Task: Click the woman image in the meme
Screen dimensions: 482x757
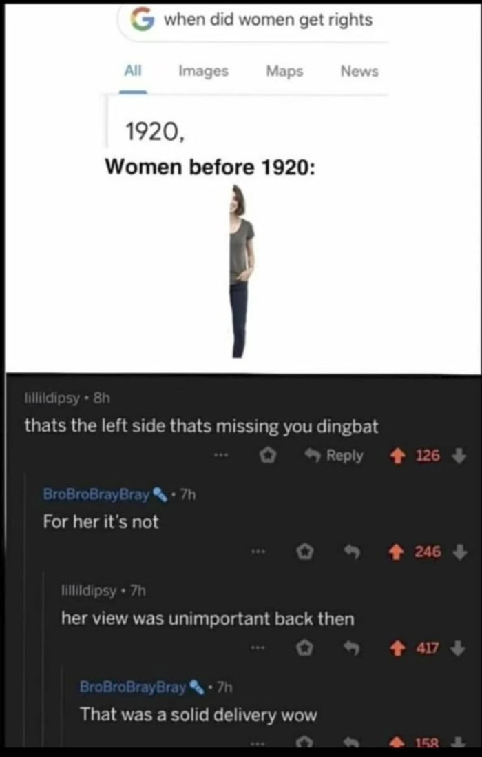Action: [242, 271]
